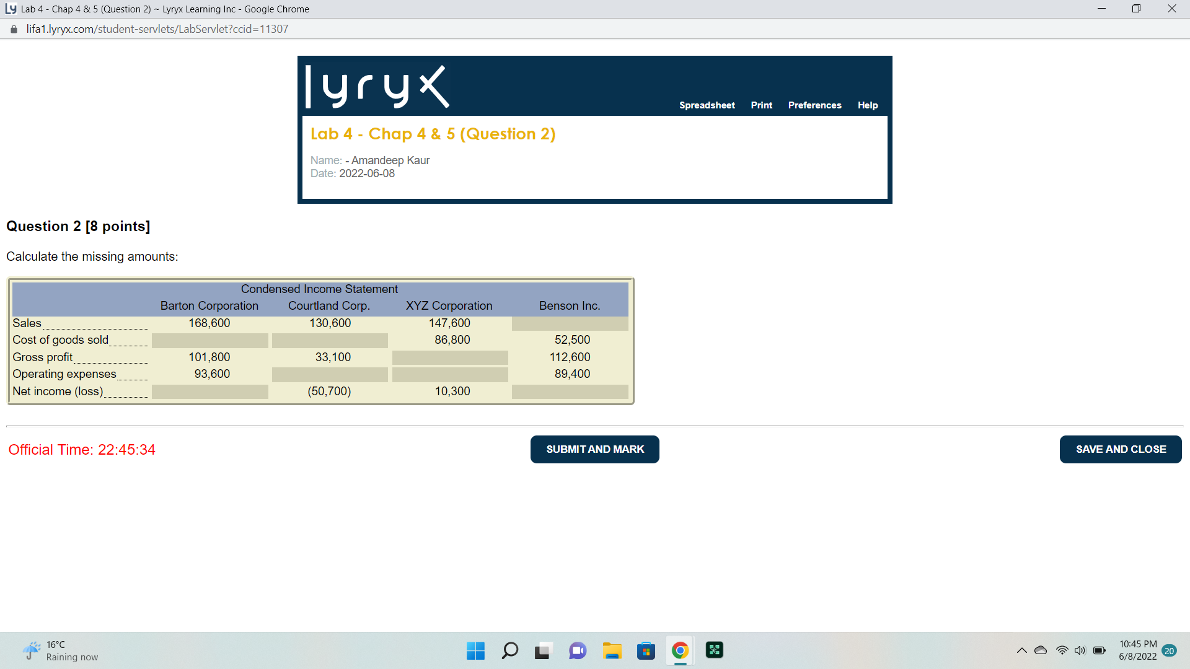Open the Chat app taskbar icon

[578, 650]
